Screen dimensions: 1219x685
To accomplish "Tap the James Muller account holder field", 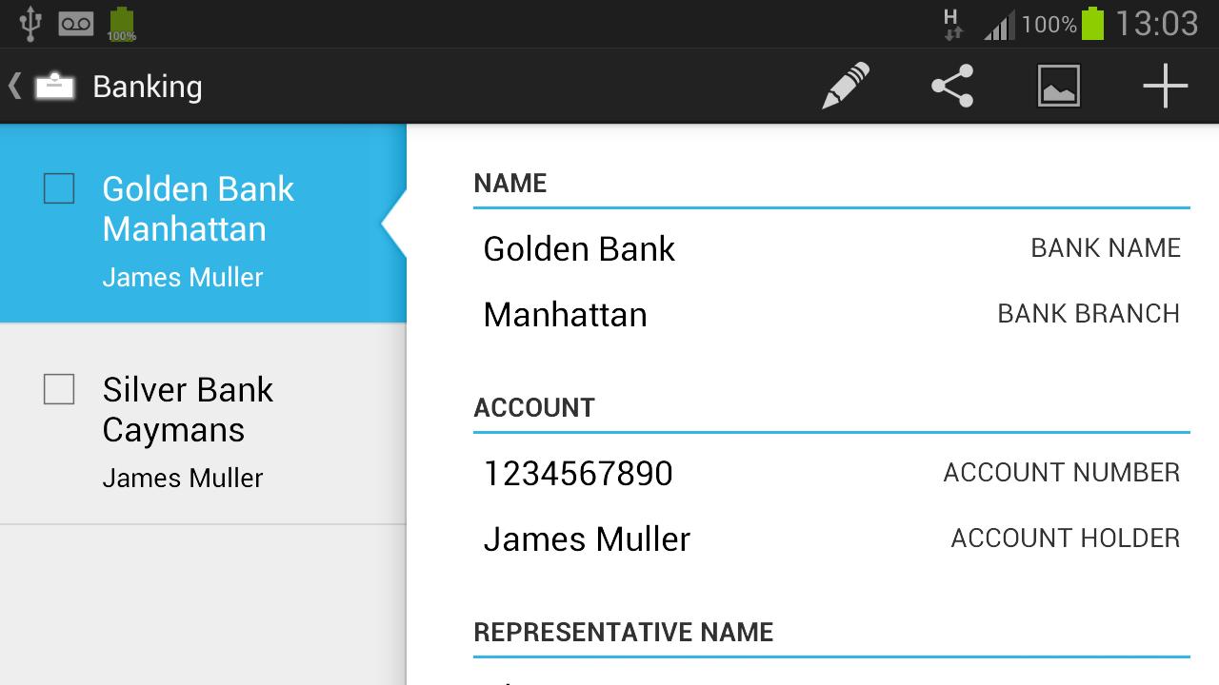I will (x=587, y=539).
